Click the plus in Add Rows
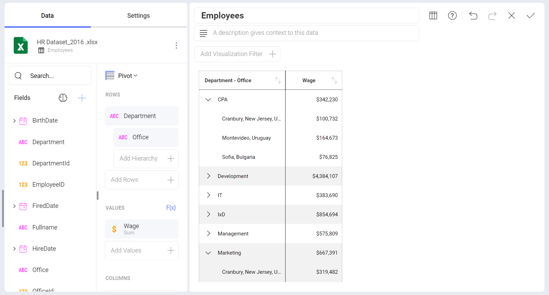 point(171,180)
